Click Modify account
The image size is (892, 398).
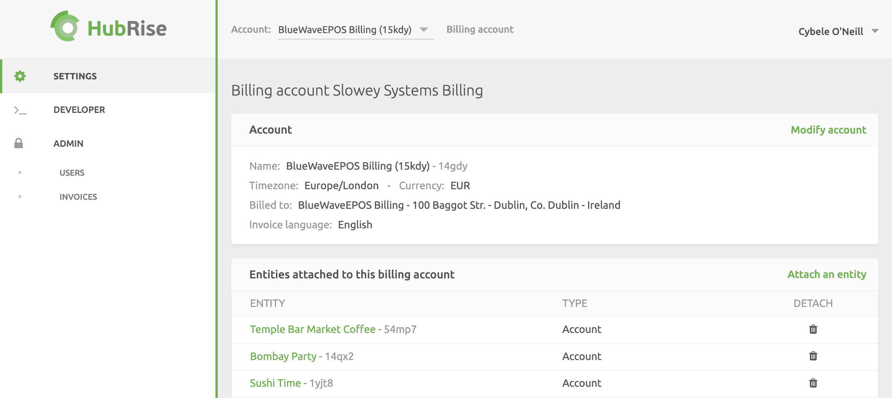(x=828, y=130)
